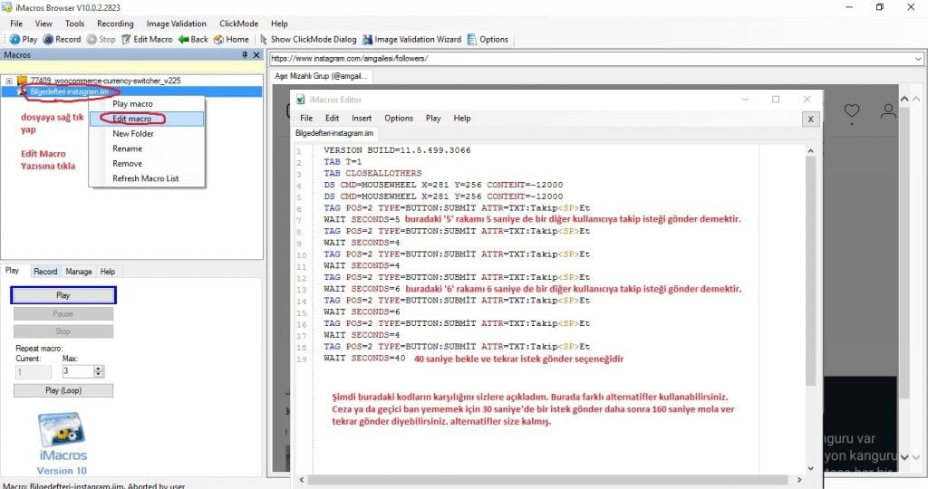Open the ClickMode menu
The width and height of the screenshot is (928, 489).
238,24
